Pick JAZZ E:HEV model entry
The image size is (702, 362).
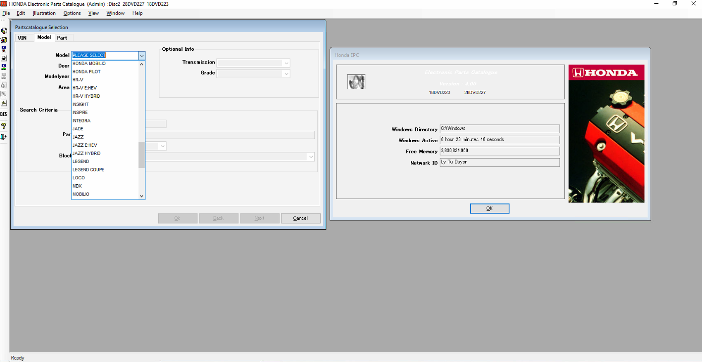85,145
